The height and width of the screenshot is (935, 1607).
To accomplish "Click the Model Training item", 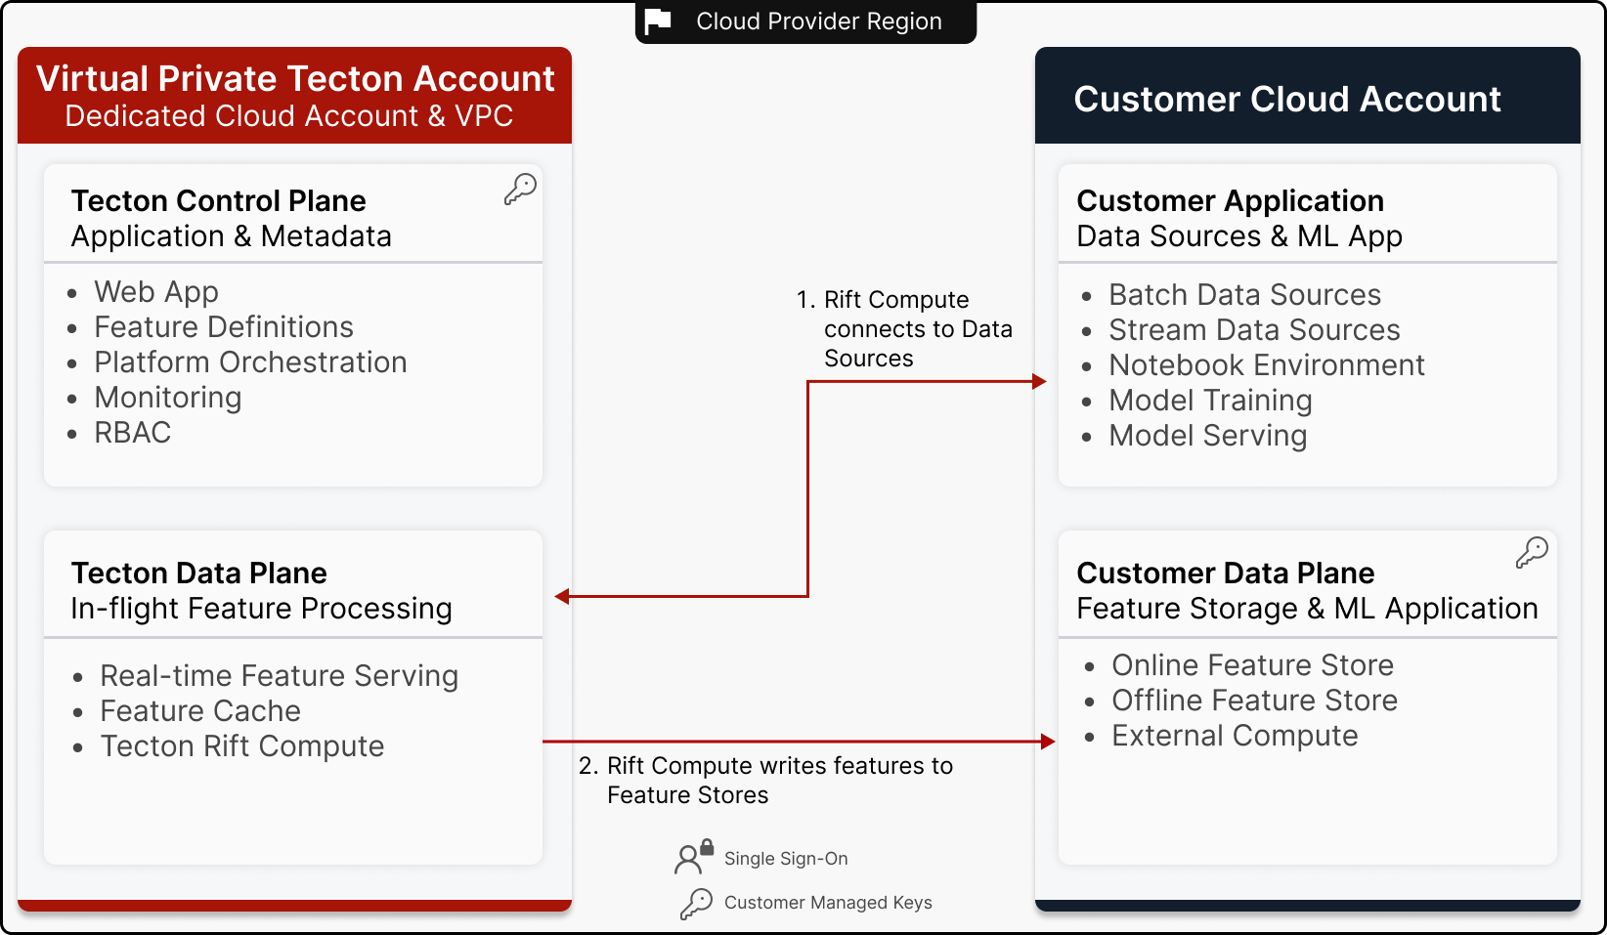I will [1211, 401].
